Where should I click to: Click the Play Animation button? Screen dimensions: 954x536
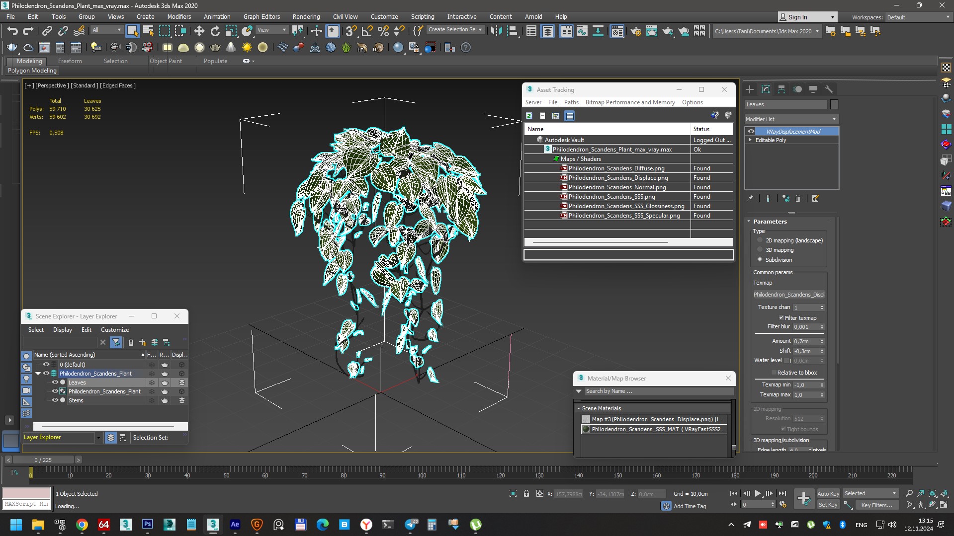[758, 493]
